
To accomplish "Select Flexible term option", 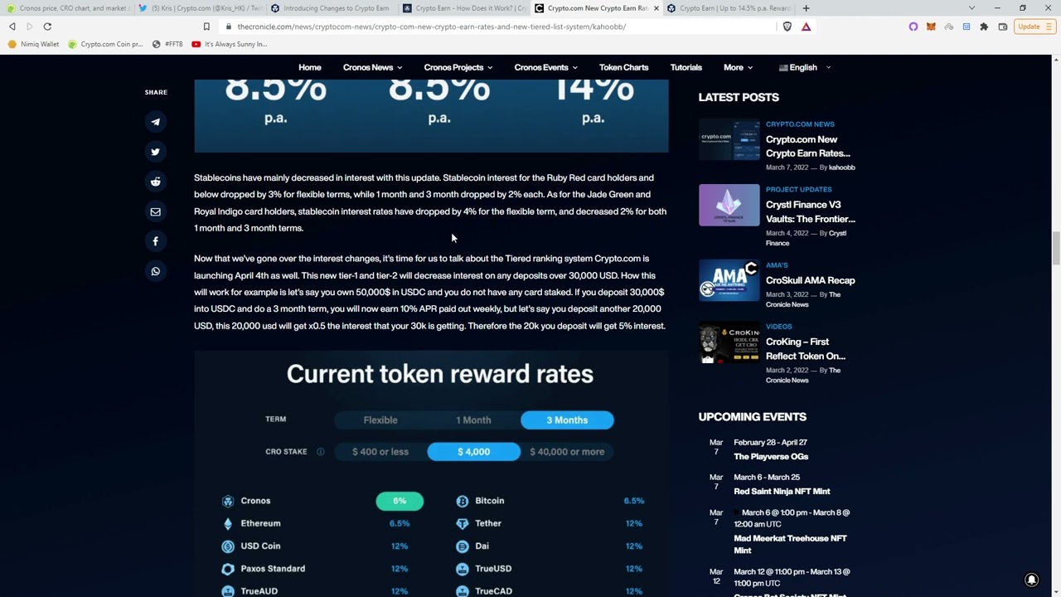I will pyautogui.click(x=380, y=420).
